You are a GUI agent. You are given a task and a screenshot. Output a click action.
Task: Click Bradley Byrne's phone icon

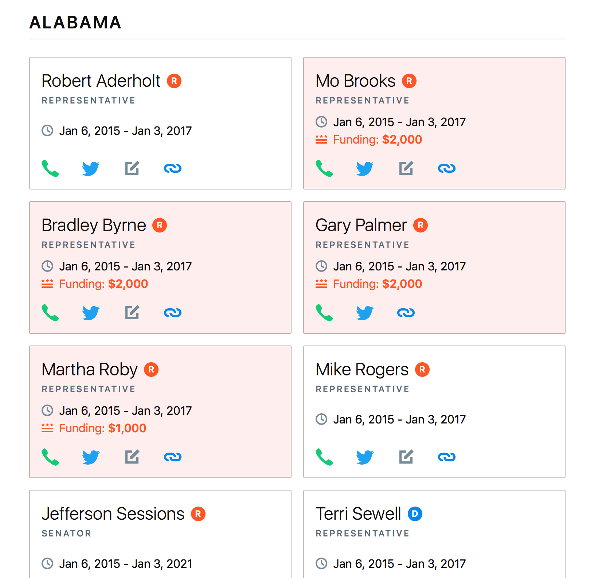coord(50,313)
